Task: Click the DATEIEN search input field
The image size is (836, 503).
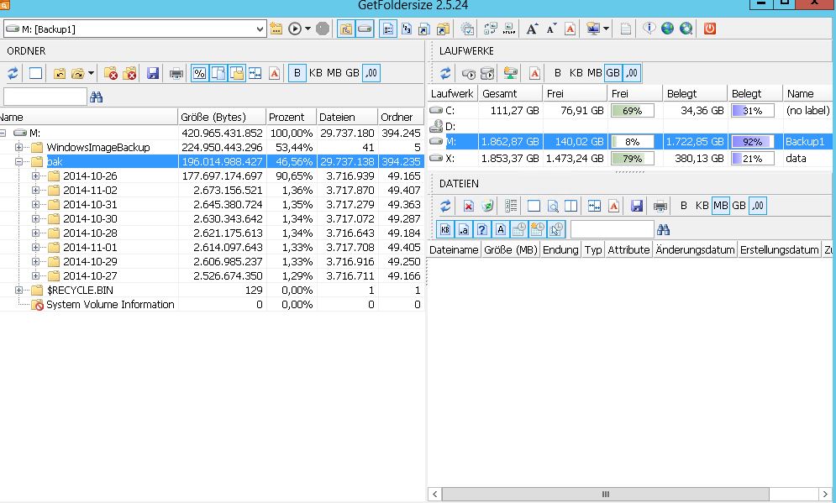Action: pyautogui.click(x=612, y=229)
